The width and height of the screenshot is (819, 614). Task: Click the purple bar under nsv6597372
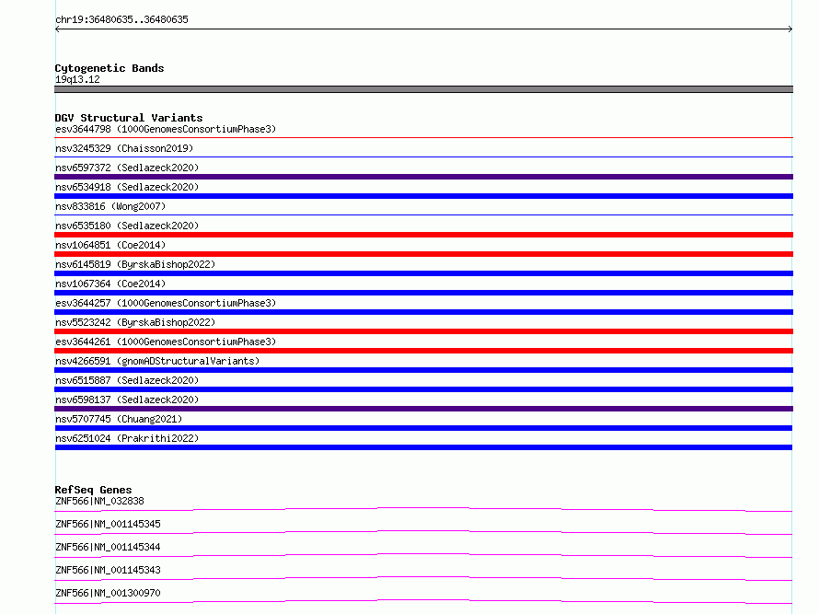coord(423,177)
